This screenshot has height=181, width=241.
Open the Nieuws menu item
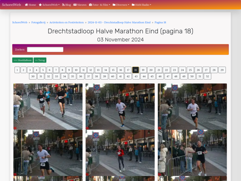[x=80, y=5]
